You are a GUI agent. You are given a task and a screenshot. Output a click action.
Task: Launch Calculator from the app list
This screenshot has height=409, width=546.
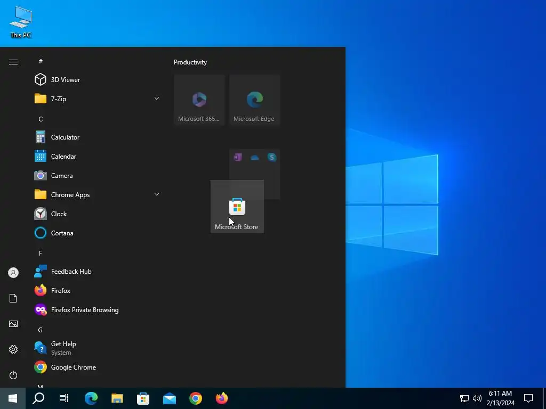coord(98,137)
